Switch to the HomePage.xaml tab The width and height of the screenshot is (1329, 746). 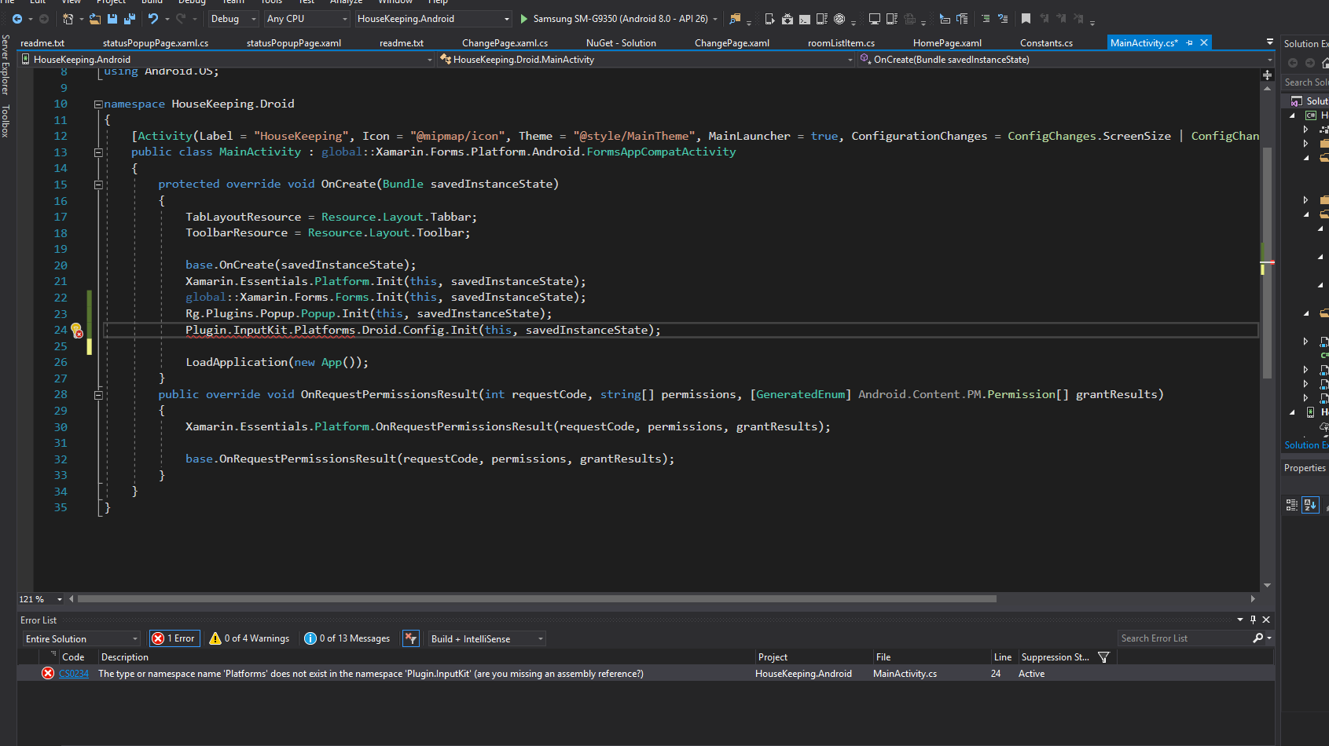tap(948, 42)
